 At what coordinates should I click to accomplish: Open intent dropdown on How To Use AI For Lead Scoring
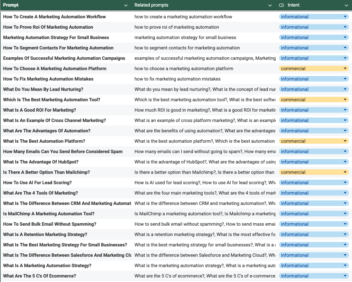pos(345,182)
